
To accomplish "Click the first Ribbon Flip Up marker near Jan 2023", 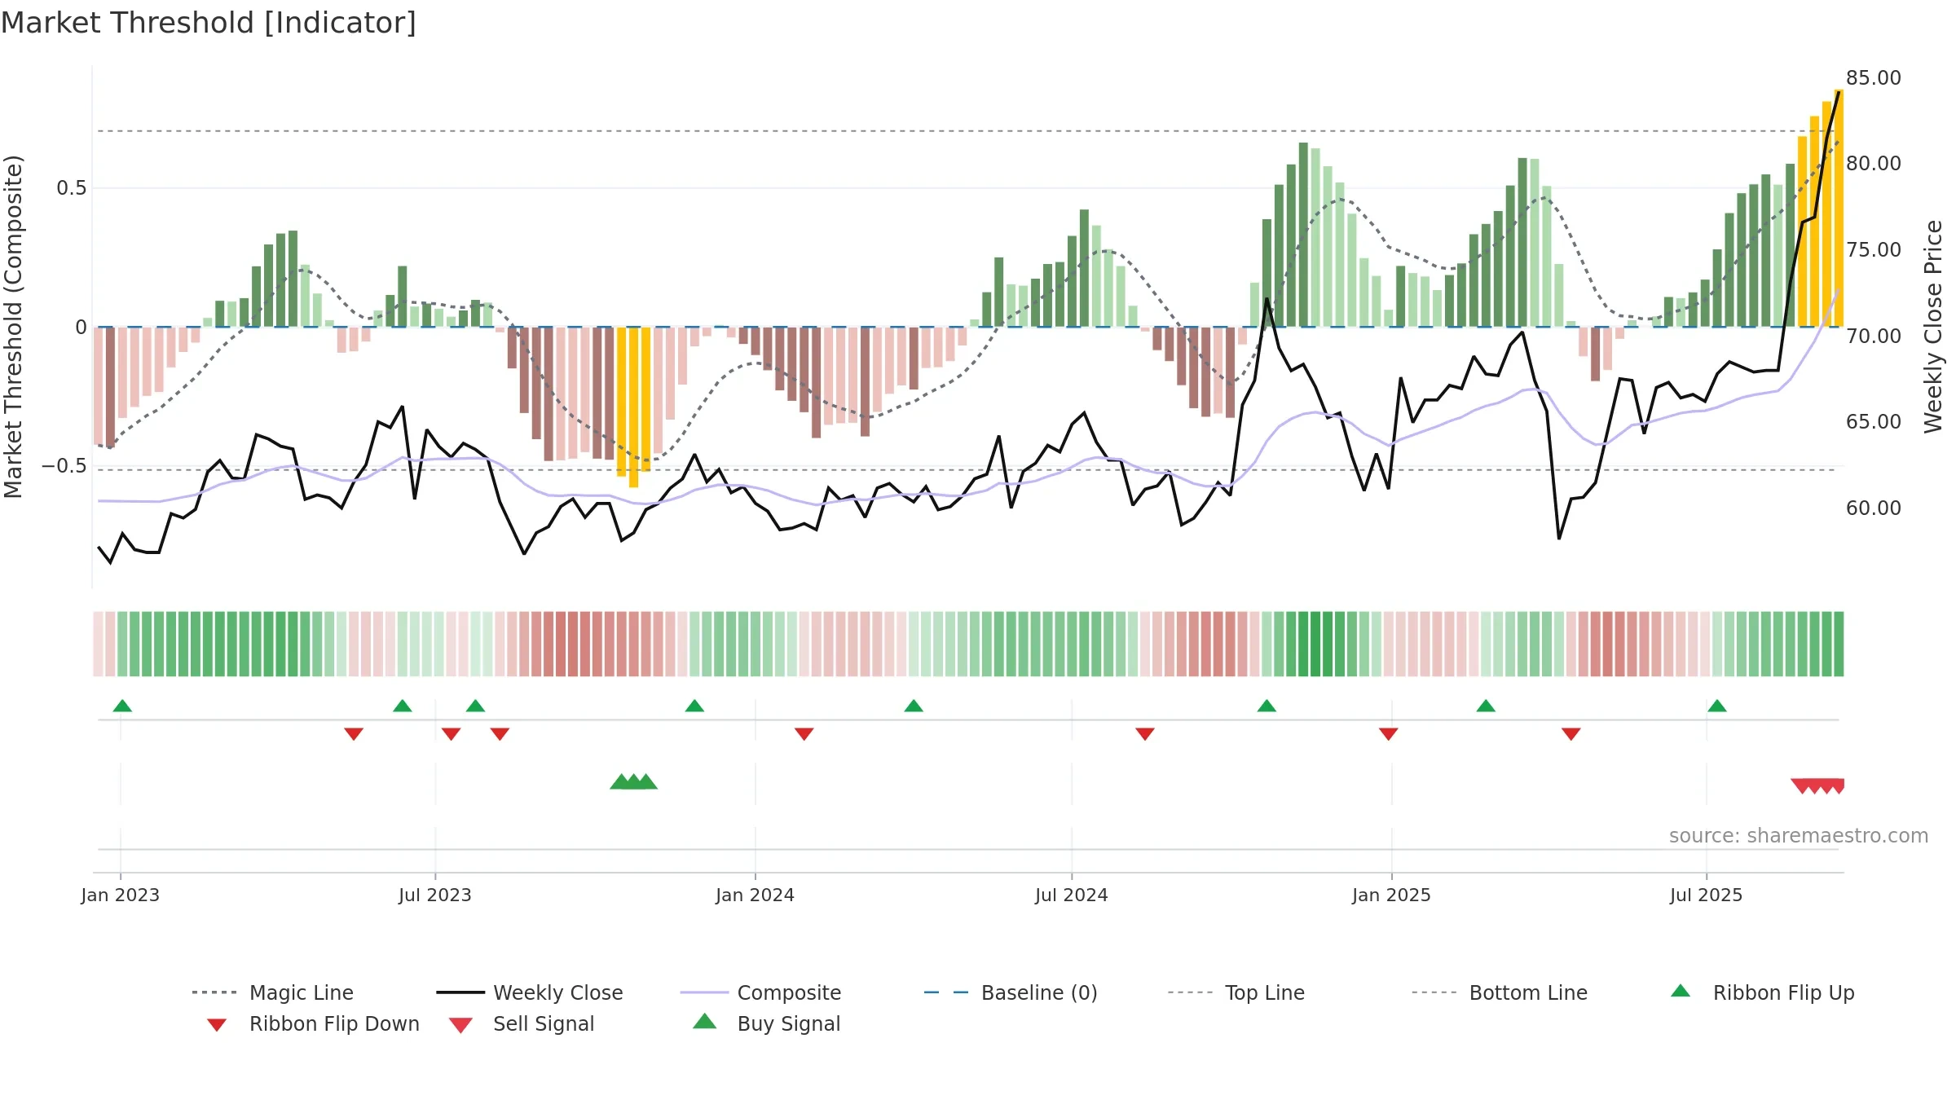I will [x=122, y=706].
